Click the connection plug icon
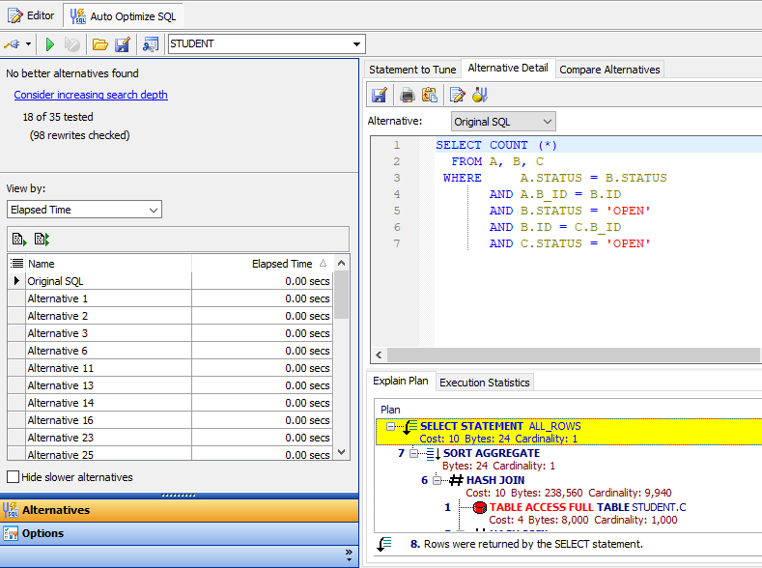 (x=13, y=44)
